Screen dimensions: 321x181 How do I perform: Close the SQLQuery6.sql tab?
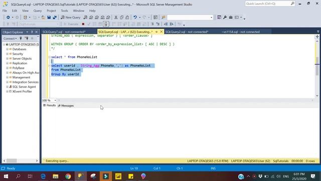point(162,32)
